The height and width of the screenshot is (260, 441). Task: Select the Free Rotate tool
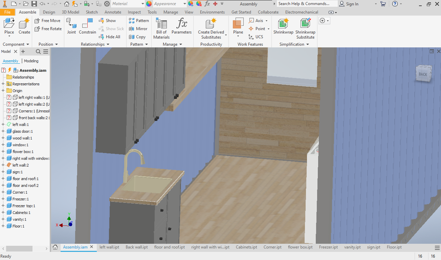click(48, 29)
